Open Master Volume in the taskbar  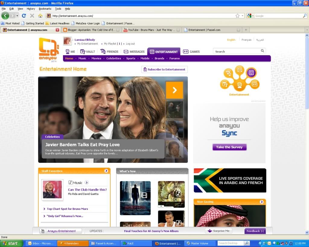coord(199,243)
